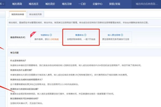Open the 域名抢注 menu item
Image resolution: width=161 pixels, height=107 pixels.
point(34,4)
